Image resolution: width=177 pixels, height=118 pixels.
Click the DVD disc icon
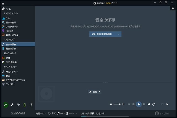pos(3,62)
